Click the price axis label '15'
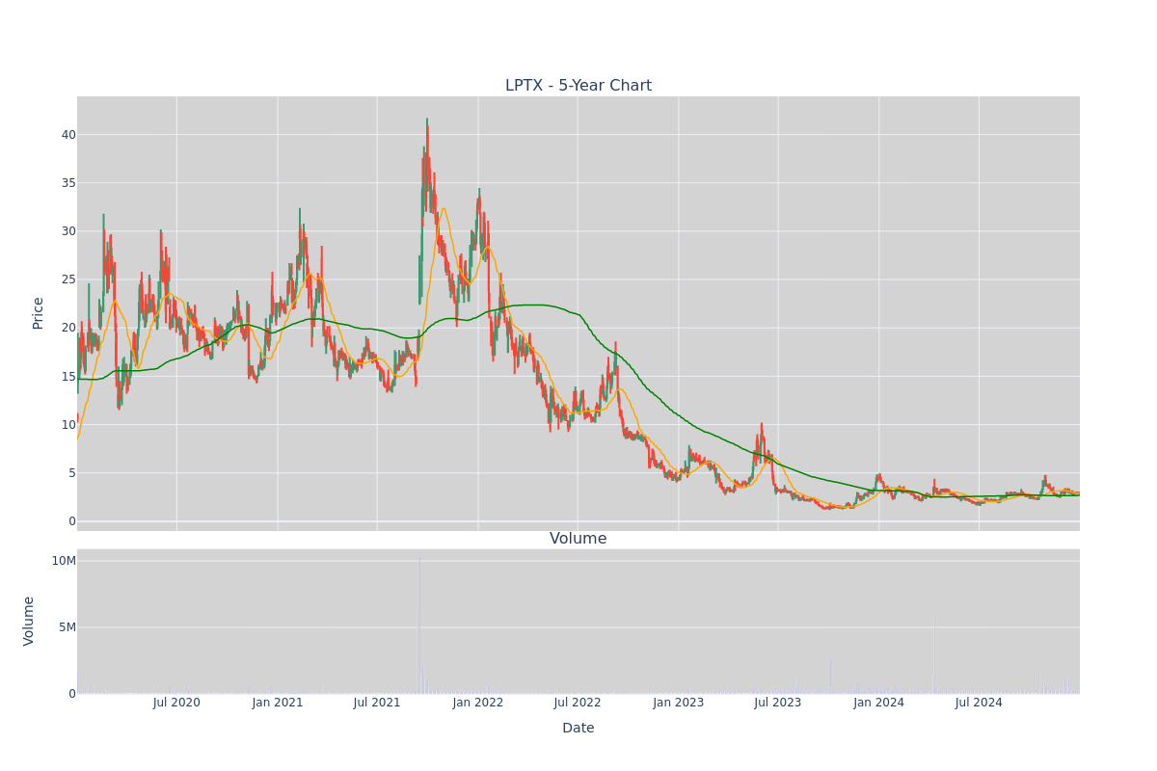 click(68, 376)
